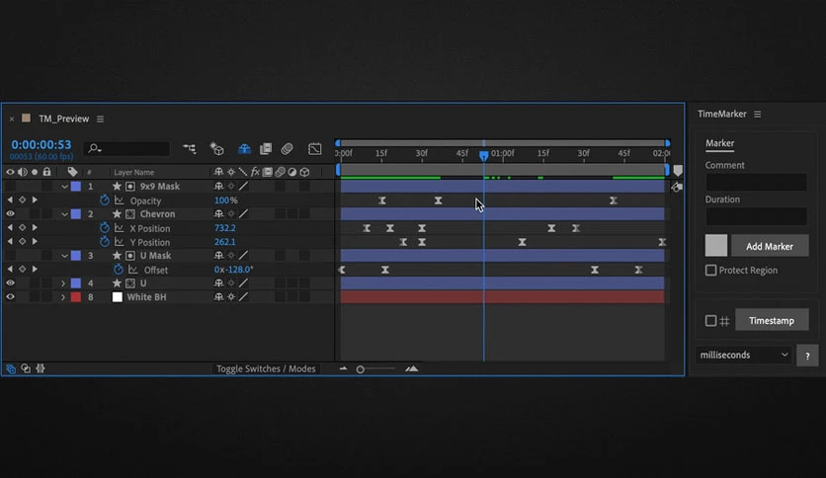Toggle Y Position keyframe diamond

22,242
